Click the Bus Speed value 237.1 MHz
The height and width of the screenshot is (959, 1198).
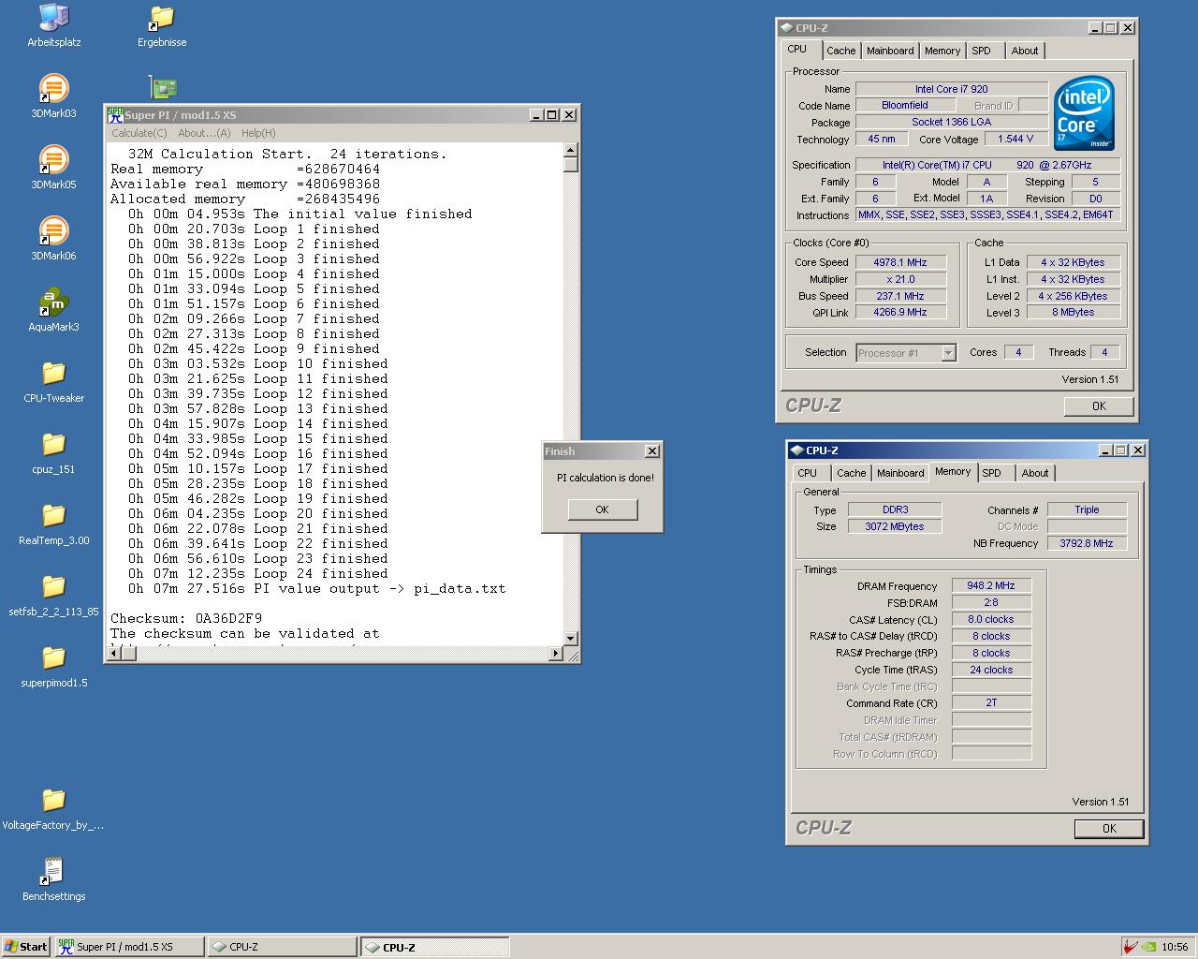click(x=899, y=296)
